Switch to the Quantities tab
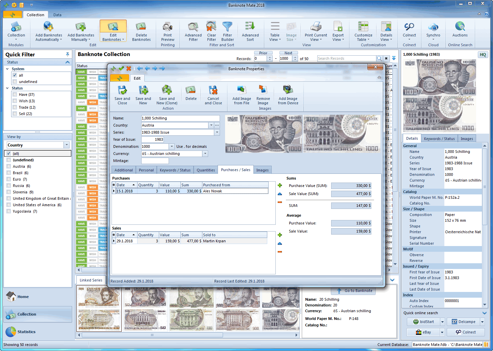 (x=206, y=170)
